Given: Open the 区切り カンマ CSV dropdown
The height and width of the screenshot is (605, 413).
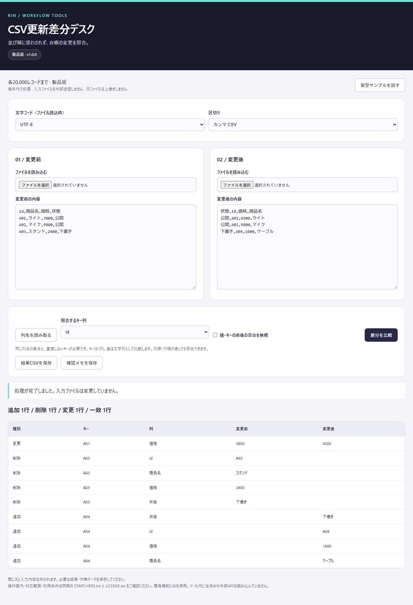Looking at the screenshot, I should 303,125.
